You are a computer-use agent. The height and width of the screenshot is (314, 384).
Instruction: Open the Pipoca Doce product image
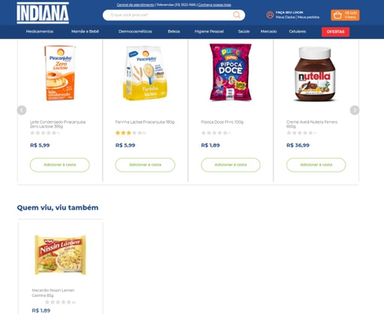[230, 72]
